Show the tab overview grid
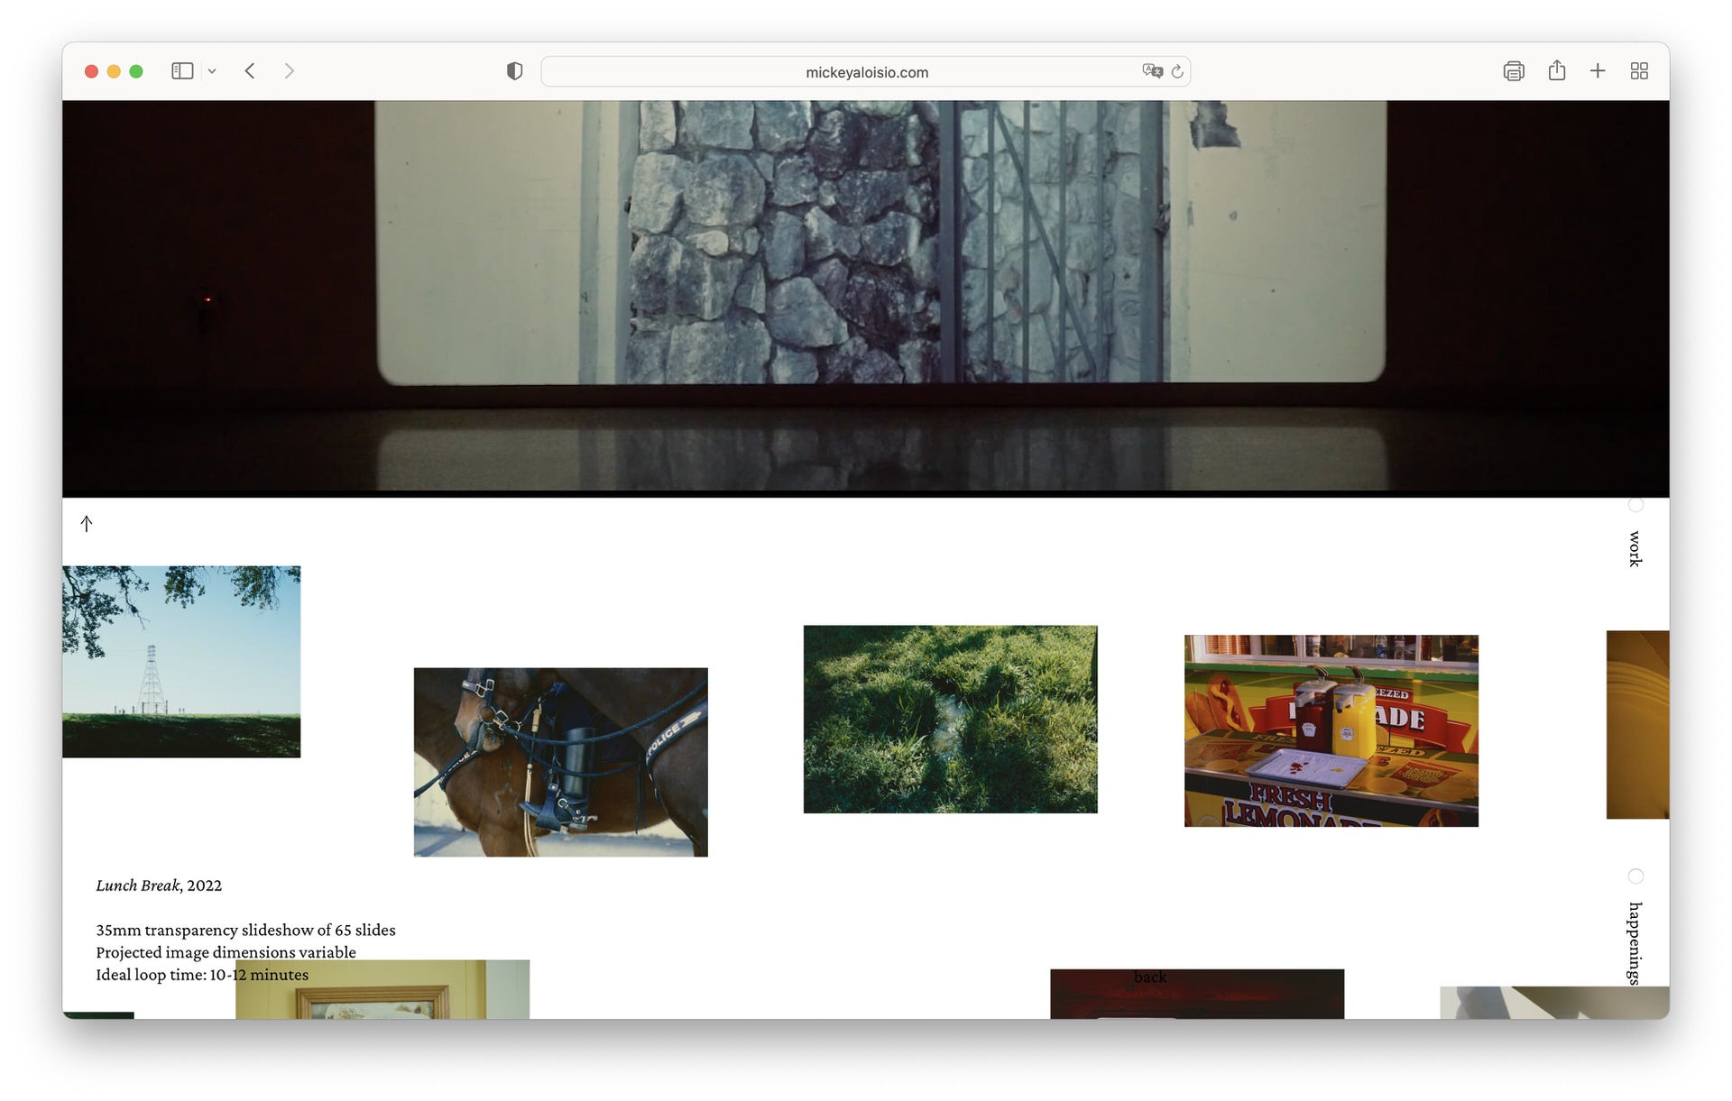 [1639, 71]
